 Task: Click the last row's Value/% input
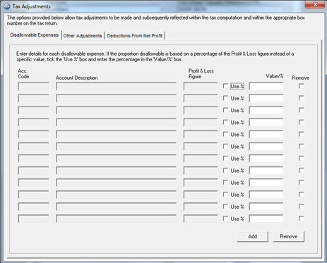click(x=266, y=219)
